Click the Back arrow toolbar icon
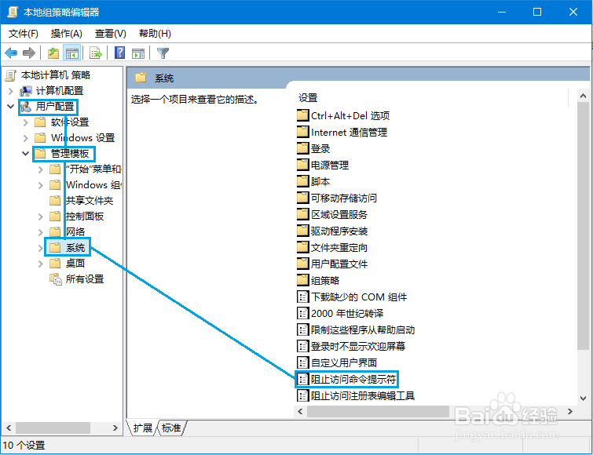Screen dimensions: 593x455 click(x=11, y=53)
